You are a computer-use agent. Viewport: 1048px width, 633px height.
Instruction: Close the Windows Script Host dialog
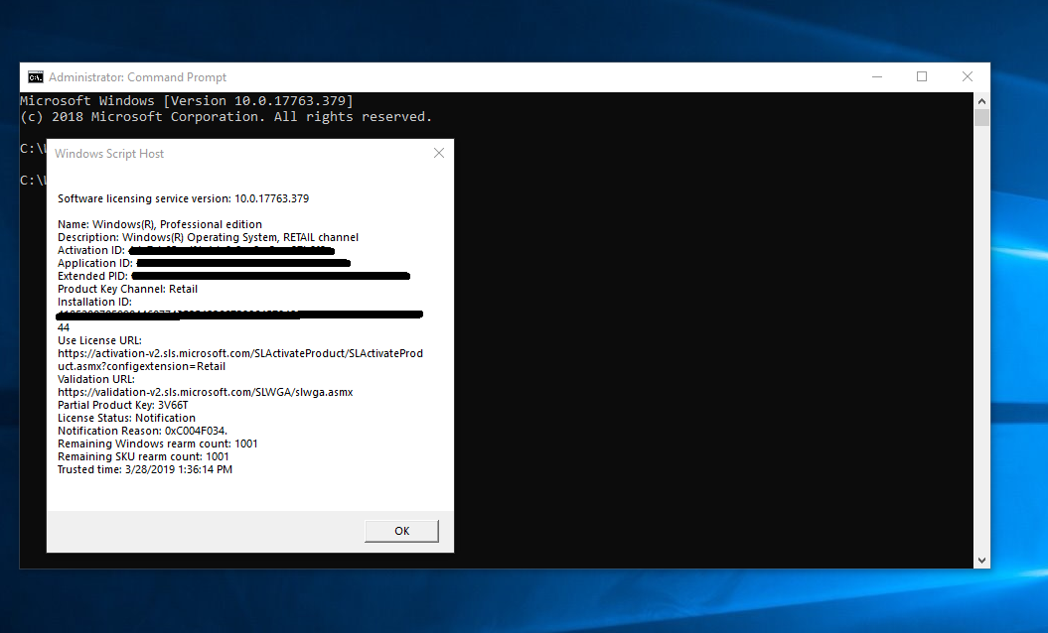[439, 153]
